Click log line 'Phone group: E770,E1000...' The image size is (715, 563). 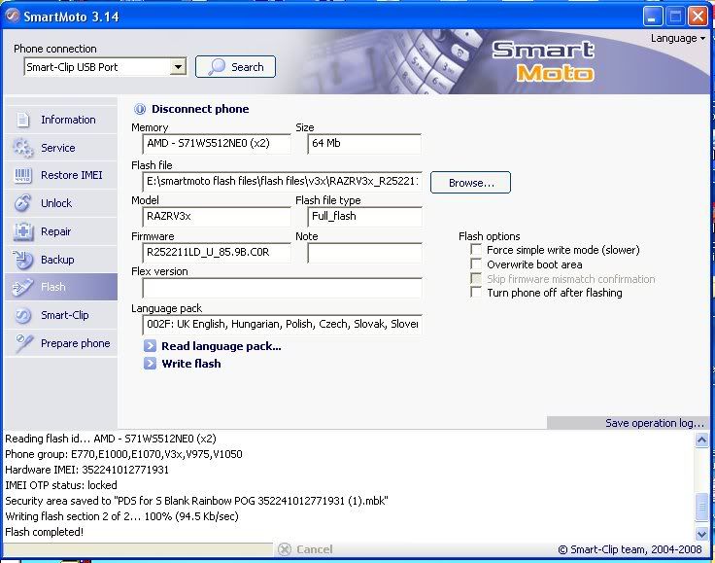coord(123,454)
